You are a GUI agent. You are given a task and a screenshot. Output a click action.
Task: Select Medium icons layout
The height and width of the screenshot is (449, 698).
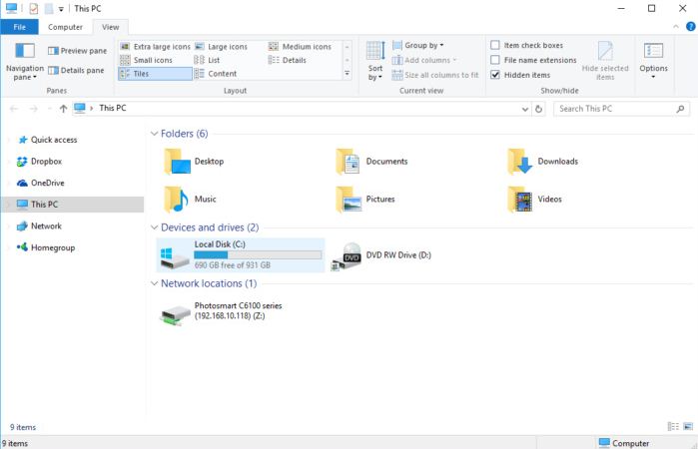tap(300, 46)
